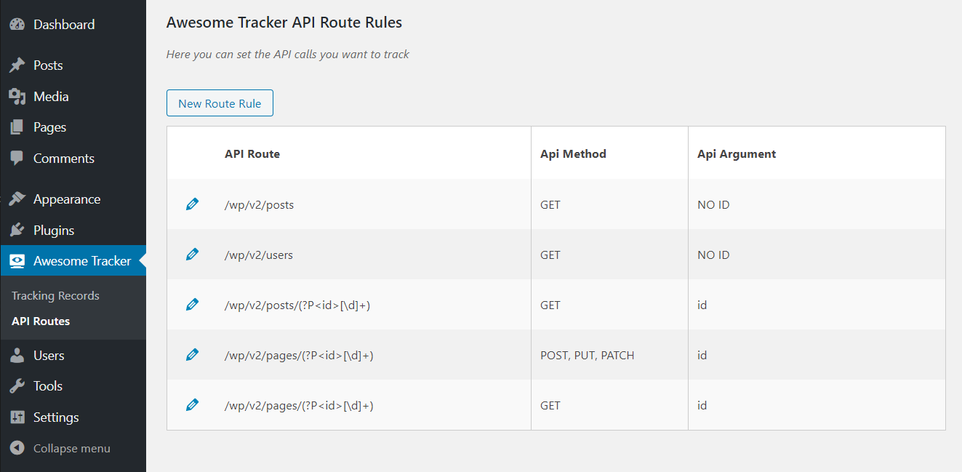
Task: Click the Settings sliders icon
Action: [x=17, y=417]
